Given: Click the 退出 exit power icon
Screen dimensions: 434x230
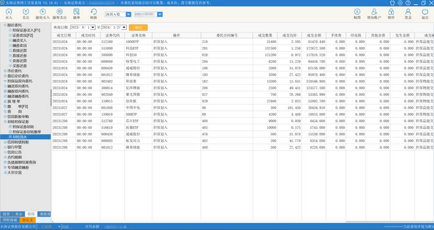Looking at the screenshot, I should 425,14.
